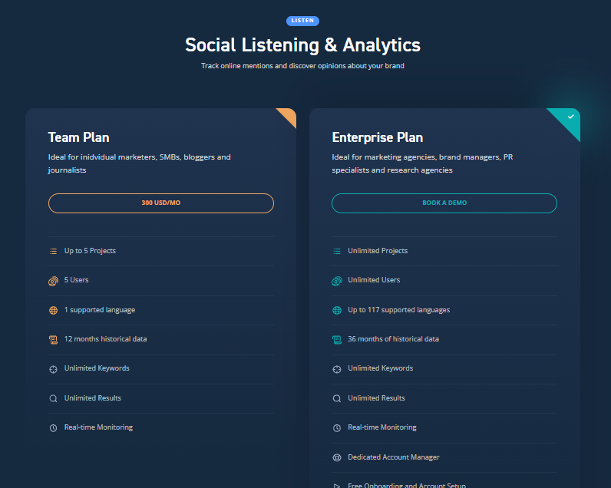Screen dimensions: 611x488
Task: Click the list icon beside Up to 5 Projects
Action: [54, 251]
